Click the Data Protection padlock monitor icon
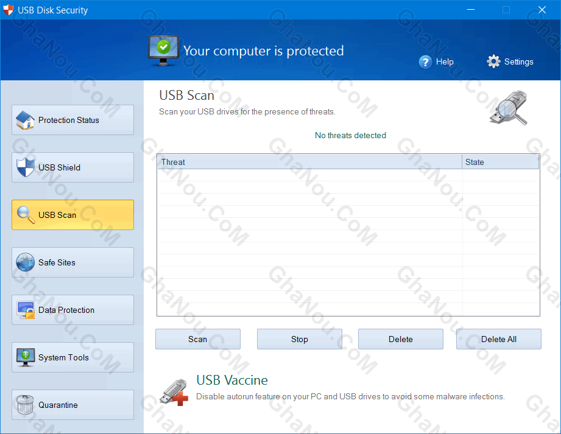The height and width of the screenshot is (434, 561). (26, 310)
